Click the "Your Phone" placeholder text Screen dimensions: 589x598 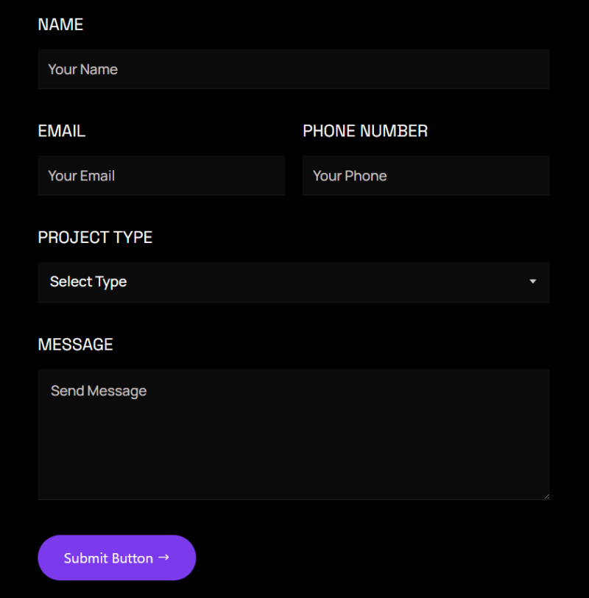point(350,175)
